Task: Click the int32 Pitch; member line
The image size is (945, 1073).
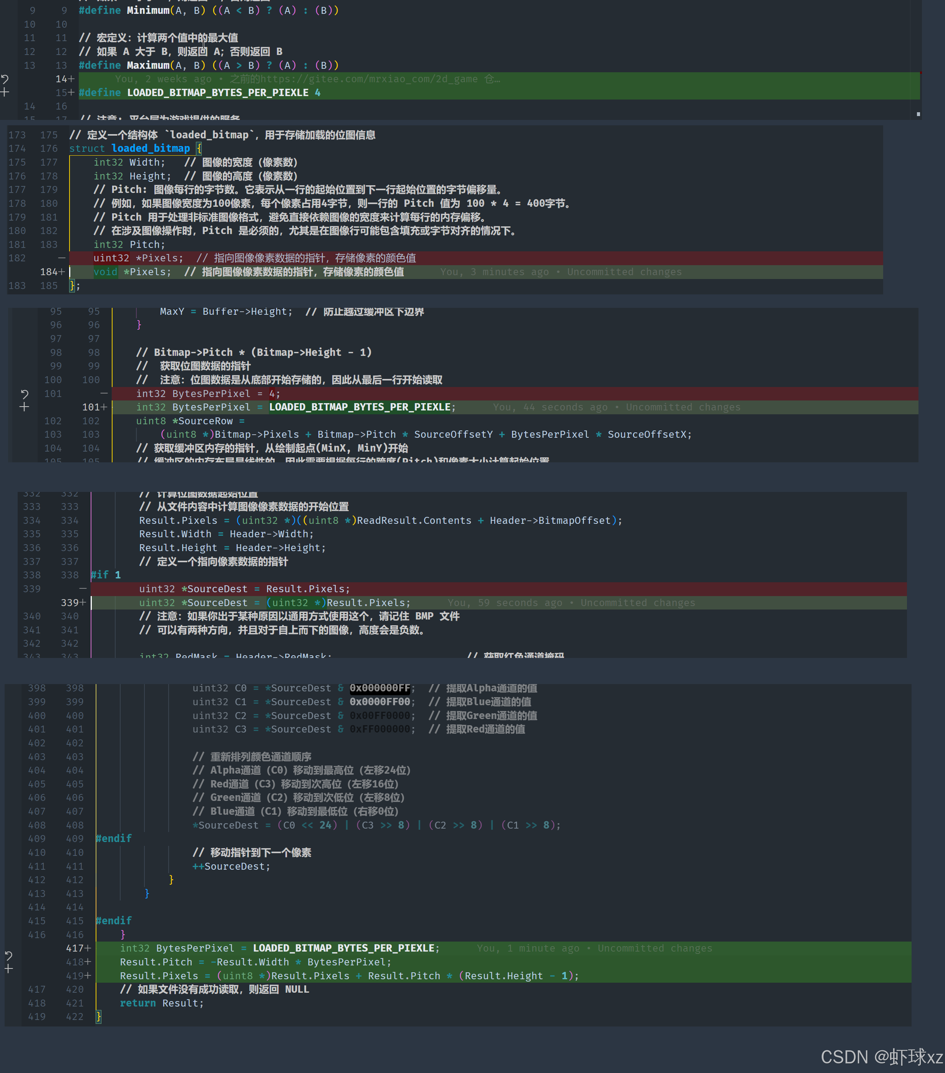Action: tap(129, 244)
